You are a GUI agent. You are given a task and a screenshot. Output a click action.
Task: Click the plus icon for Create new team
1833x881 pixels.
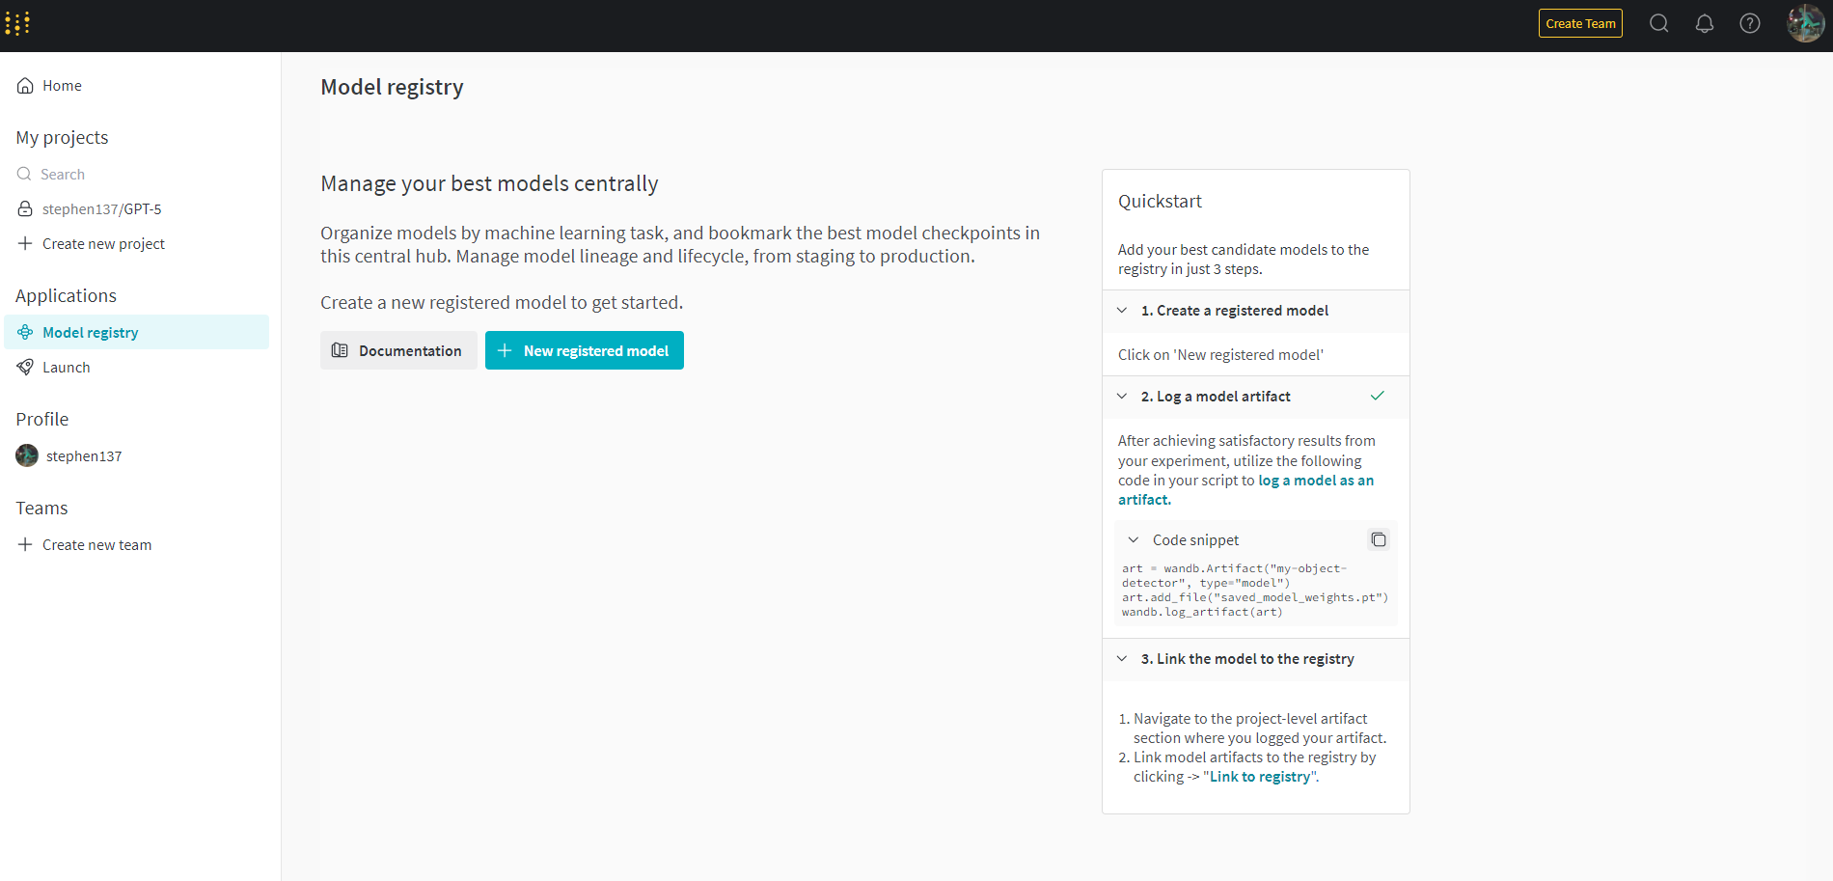click(25, 544)
